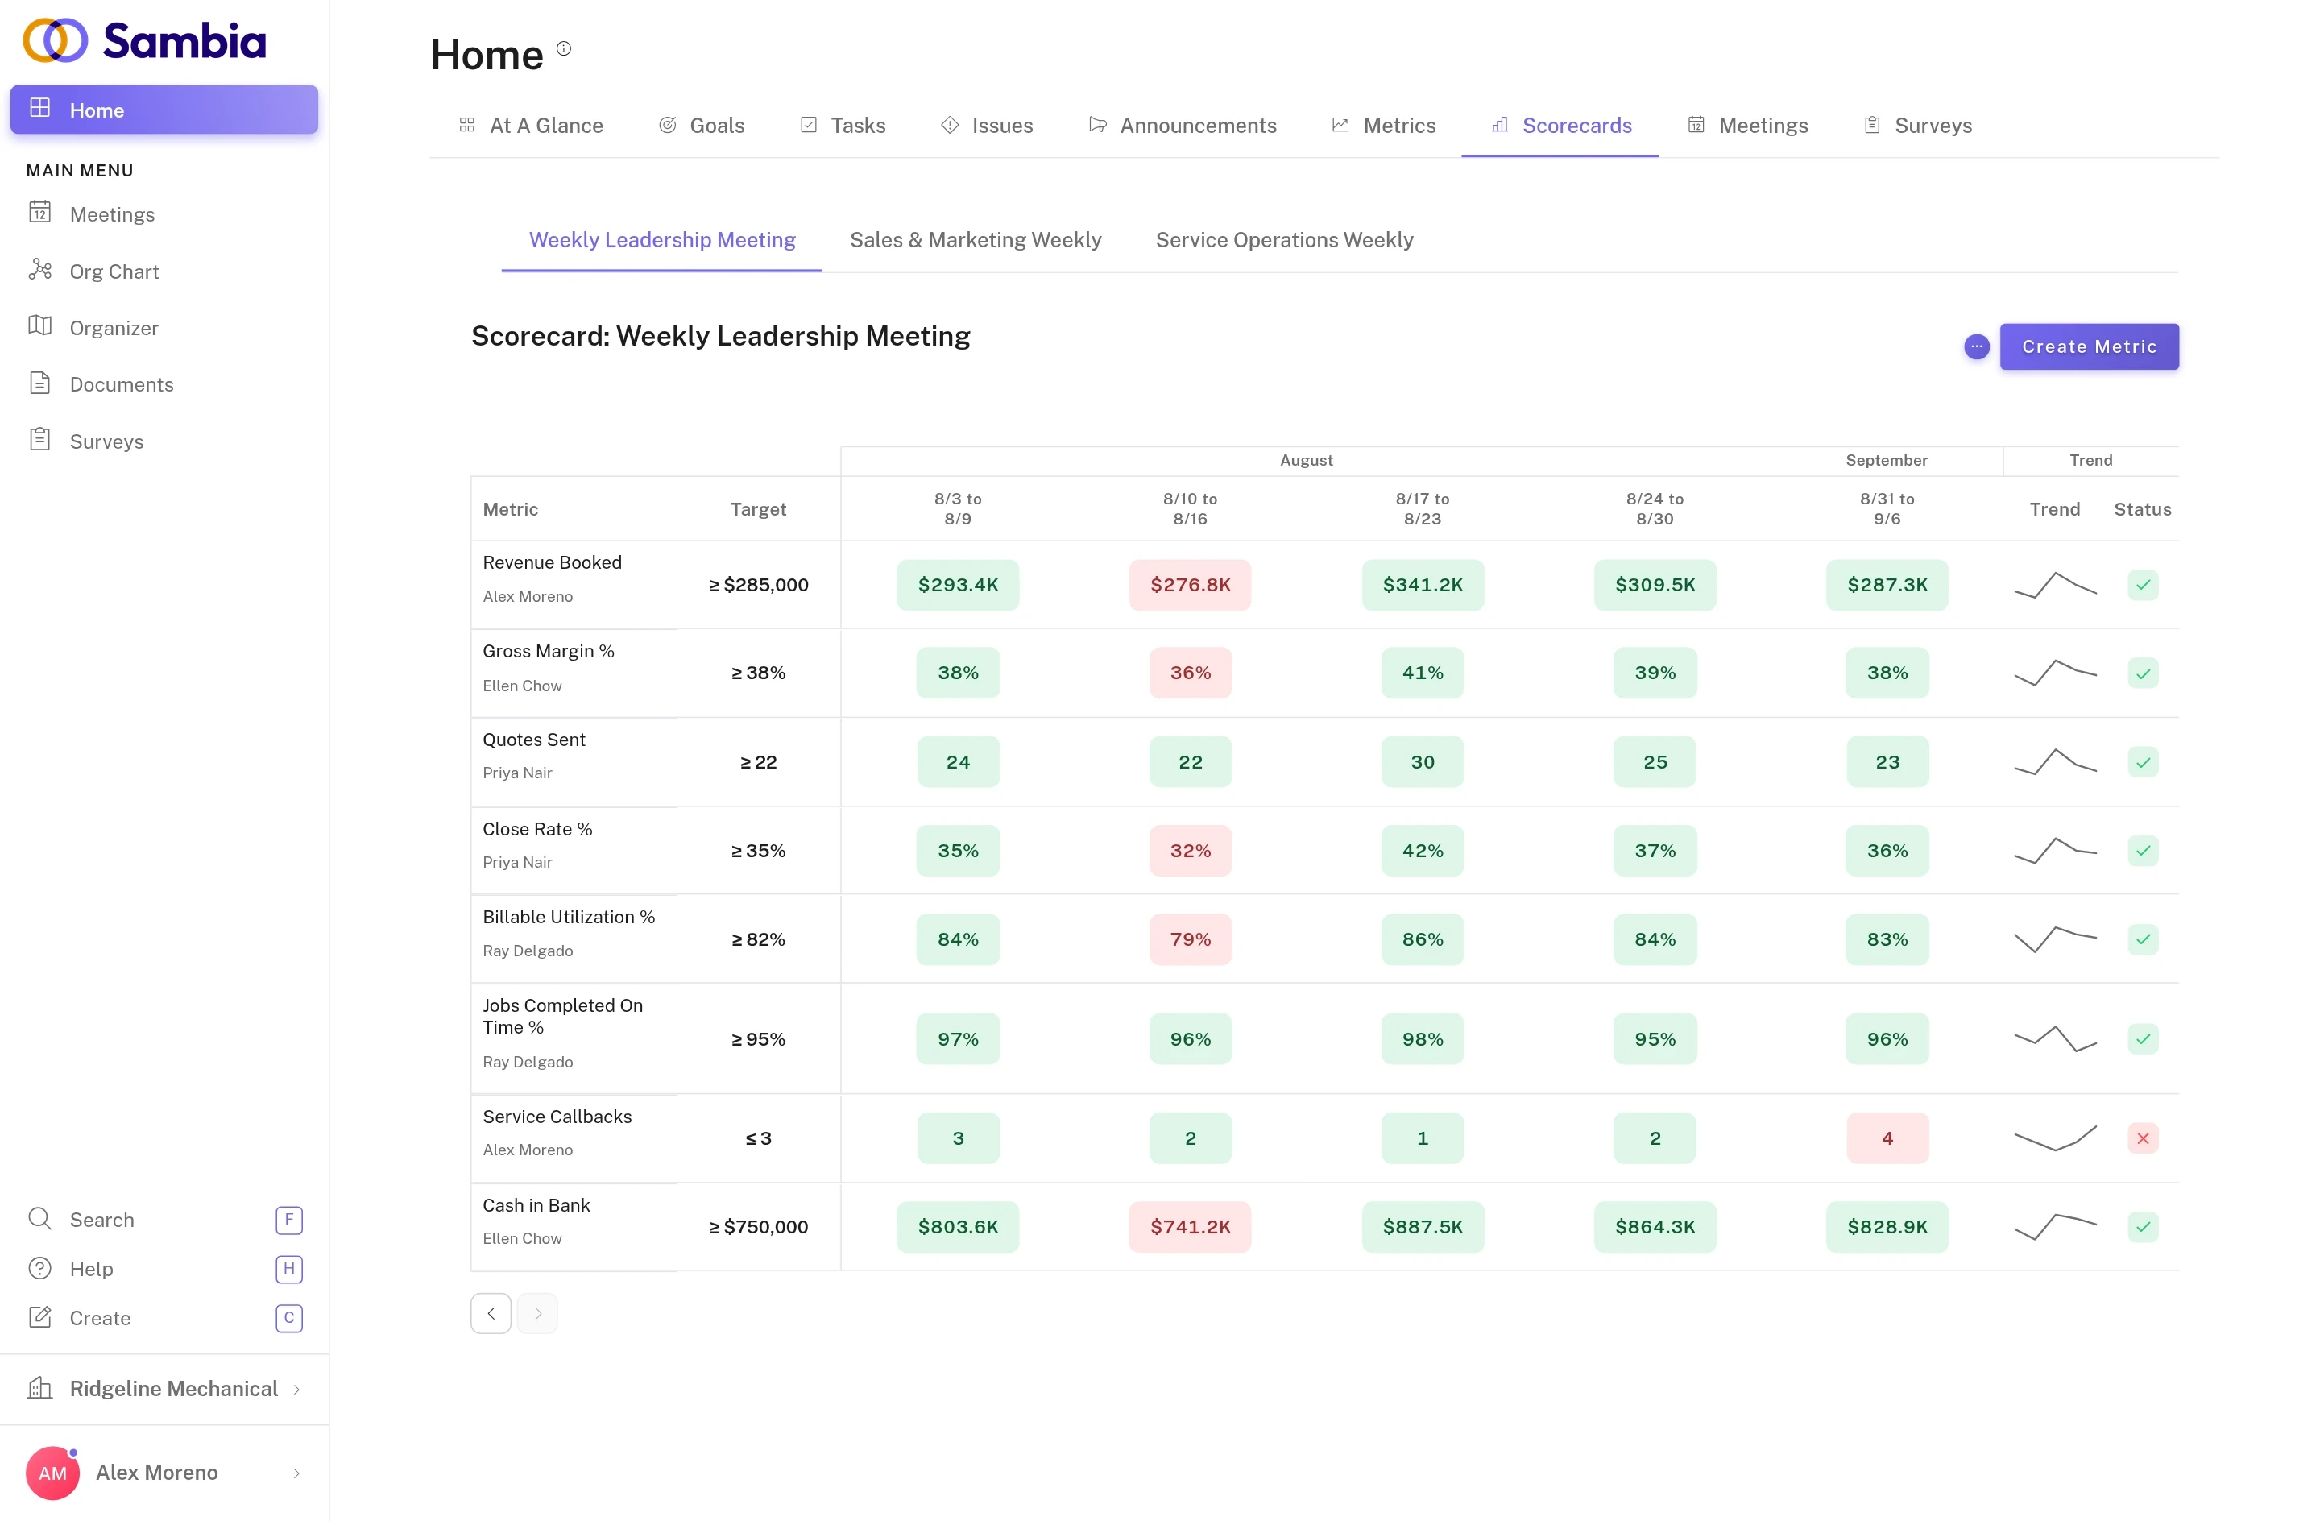
Task: Select Sales & Marketing Weekly scorecard
Action: (975, 240)
